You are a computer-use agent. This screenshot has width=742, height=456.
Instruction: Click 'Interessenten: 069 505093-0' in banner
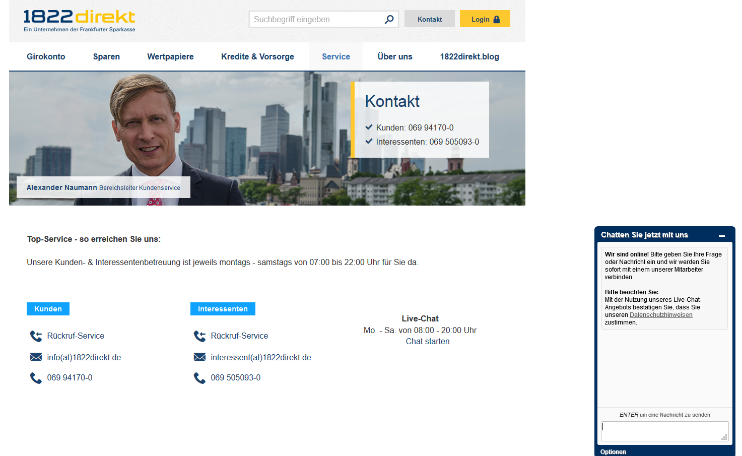click(428, 142)
